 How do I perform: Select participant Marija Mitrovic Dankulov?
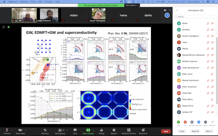195,55
